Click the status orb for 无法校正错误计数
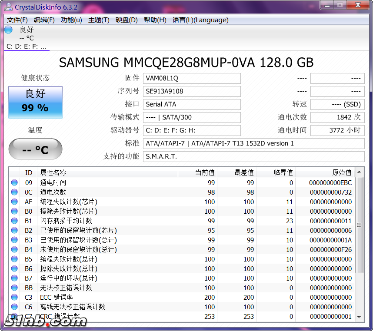The height and width of the screenshot is (331, 373). pyautogui.click(x=14, y=288)
